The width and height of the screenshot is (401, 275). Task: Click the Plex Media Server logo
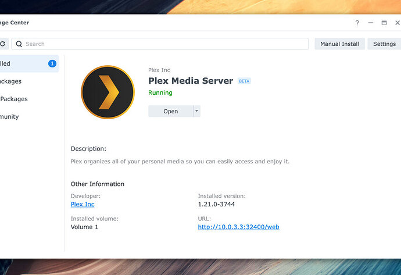(x=108, y=92)
